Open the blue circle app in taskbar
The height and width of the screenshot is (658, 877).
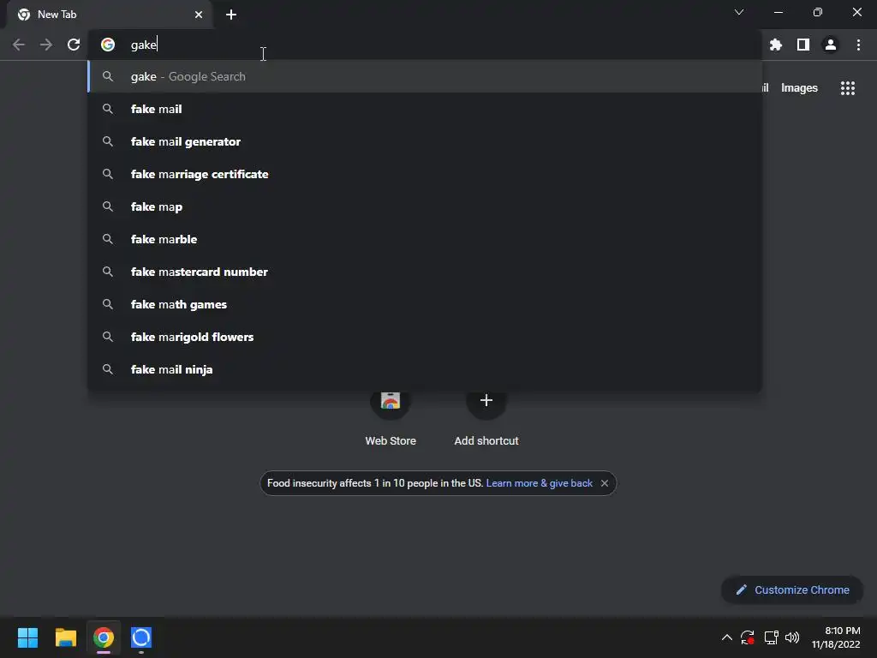click(x=141, y=637)
